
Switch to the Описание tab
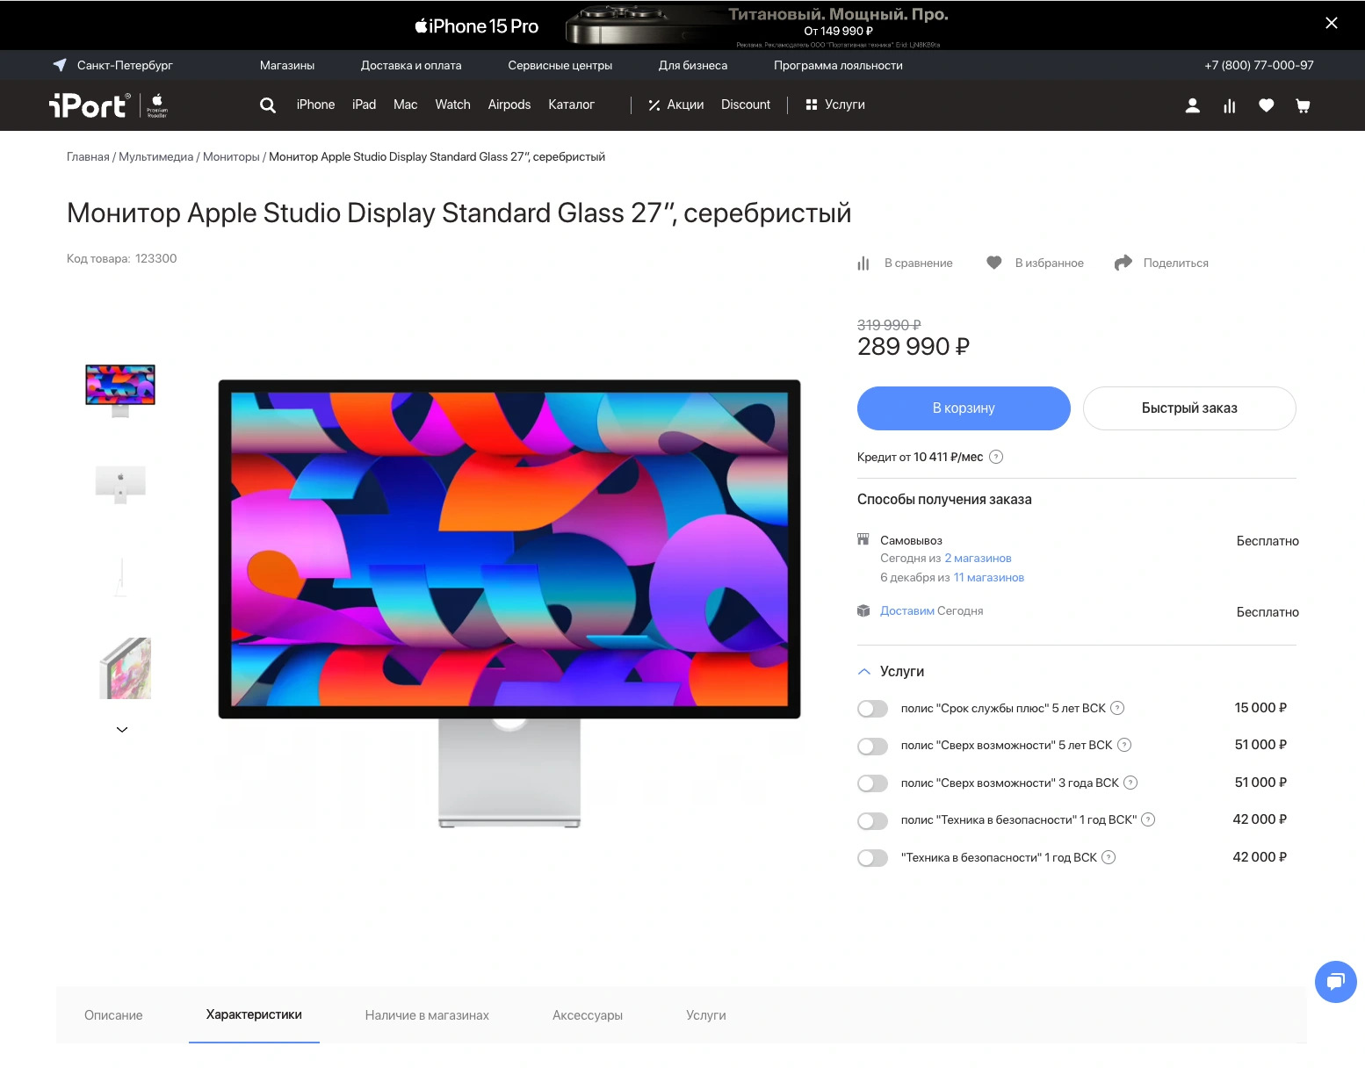tap(113, 1015)
